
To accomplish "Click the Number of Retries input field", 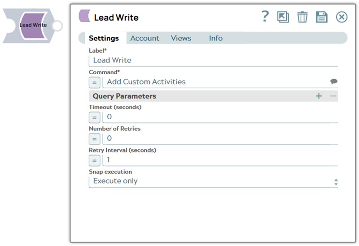I will (220, 139).
